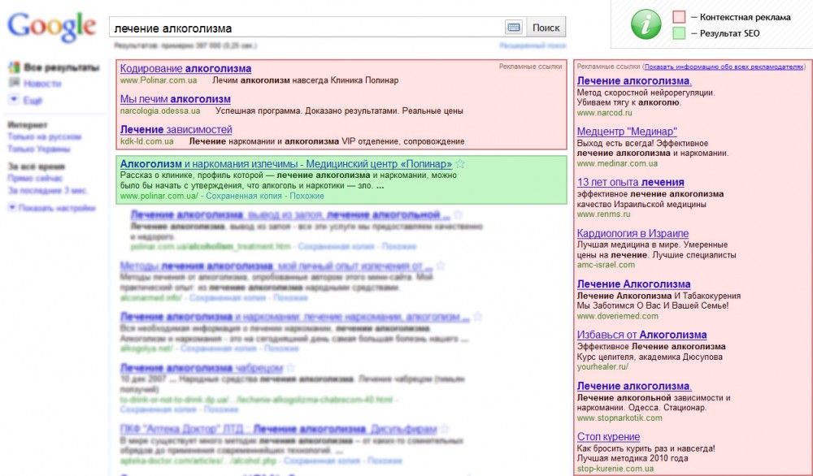The image size is (813, 476).
Task: Open the ad "Кардиология в Израиле"
Action: [x=633, y=234]
